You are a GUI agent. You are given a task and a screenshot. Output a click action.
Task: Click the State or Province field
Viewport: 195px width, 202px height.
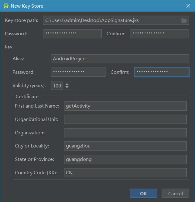(x=125, y=159)
